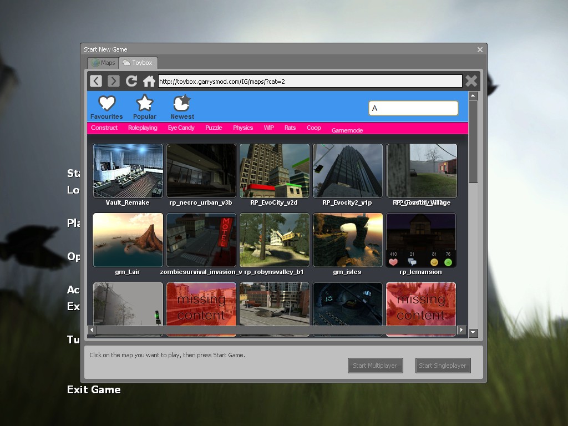Go forward in the Toybox browser
568x426 pixels.
(113, 81)
